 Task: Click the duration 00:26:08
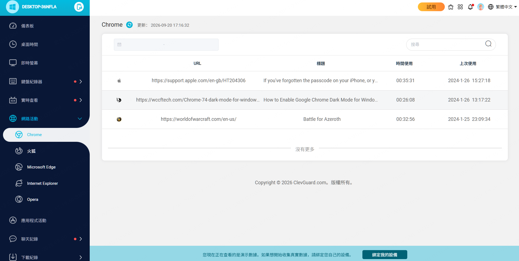click(405, 100)
